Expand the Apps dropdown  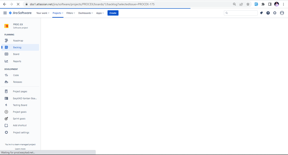point(100,13)
